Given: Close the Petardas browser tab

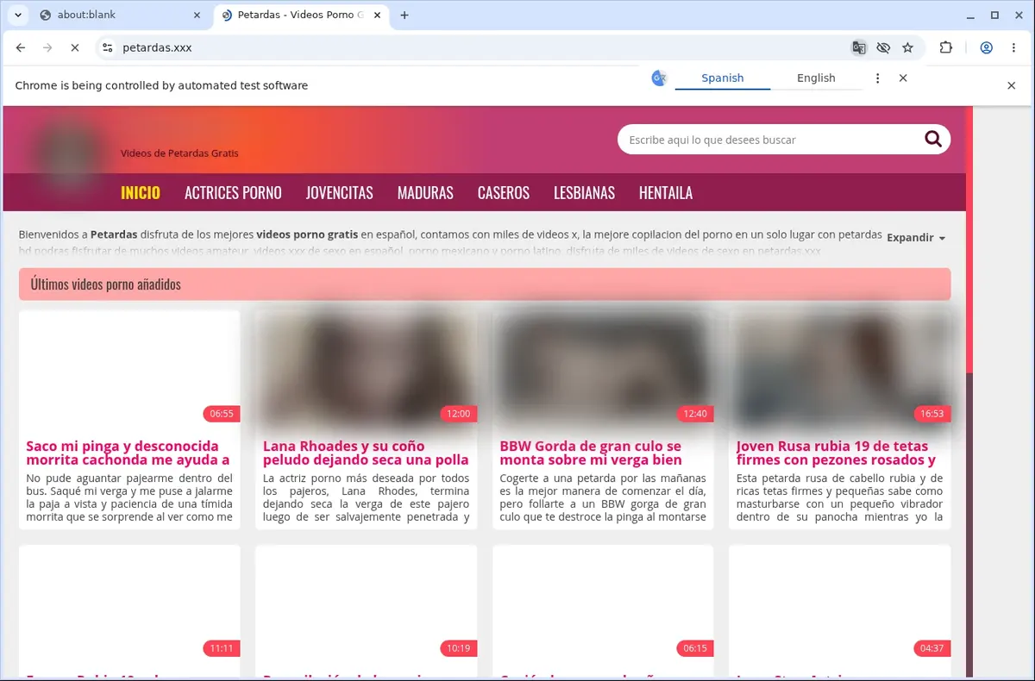Looking at the screenshot, I should (379, 15).
